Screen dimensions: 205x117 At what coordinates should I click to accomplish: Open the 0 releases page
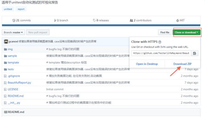click(101, 20)
